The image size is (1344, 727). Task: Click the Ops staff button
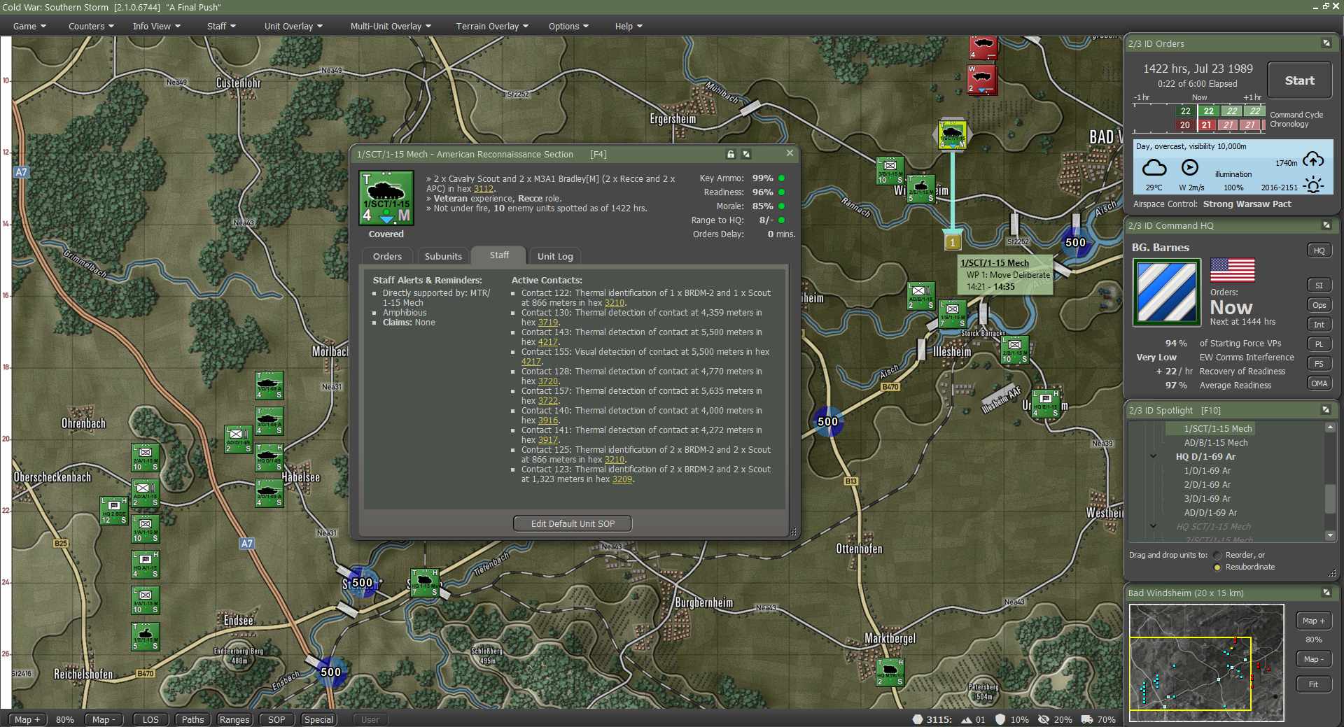pos(1319,305)
